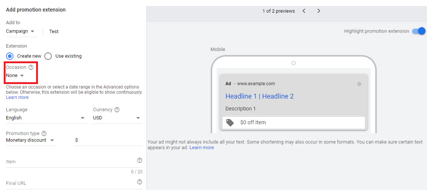Click the Description 1 ad text
Image resolution: width=427 pixels, height=196 pixels.
coord(240,109)
